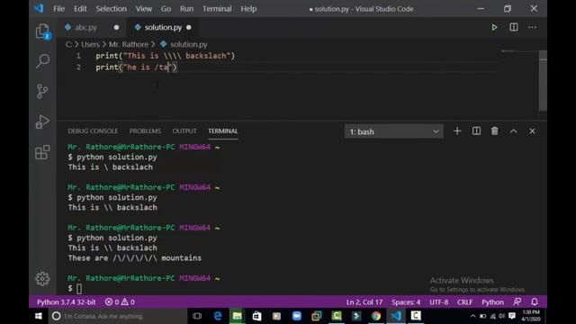Open the View menu
Image resolution: width=576 pixels, height=324 pixels.
[x=144, y=9]
